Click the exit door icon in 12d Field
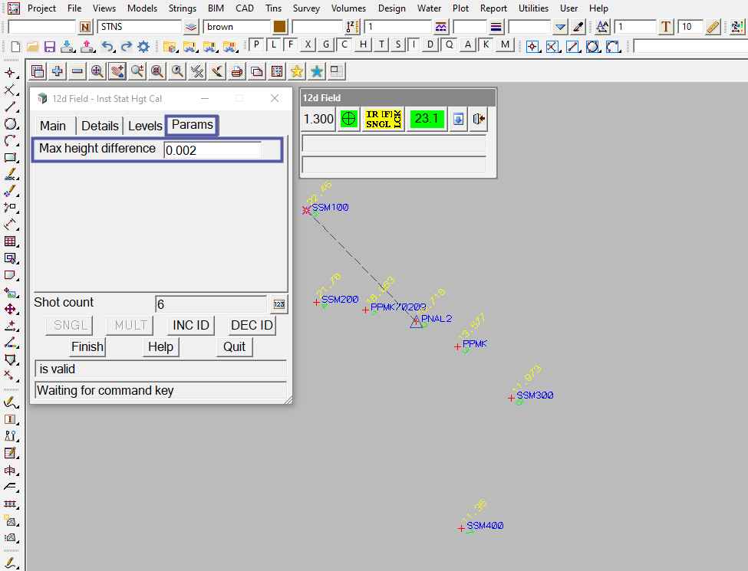Screen dimensions: 748x571 point(479,120)
